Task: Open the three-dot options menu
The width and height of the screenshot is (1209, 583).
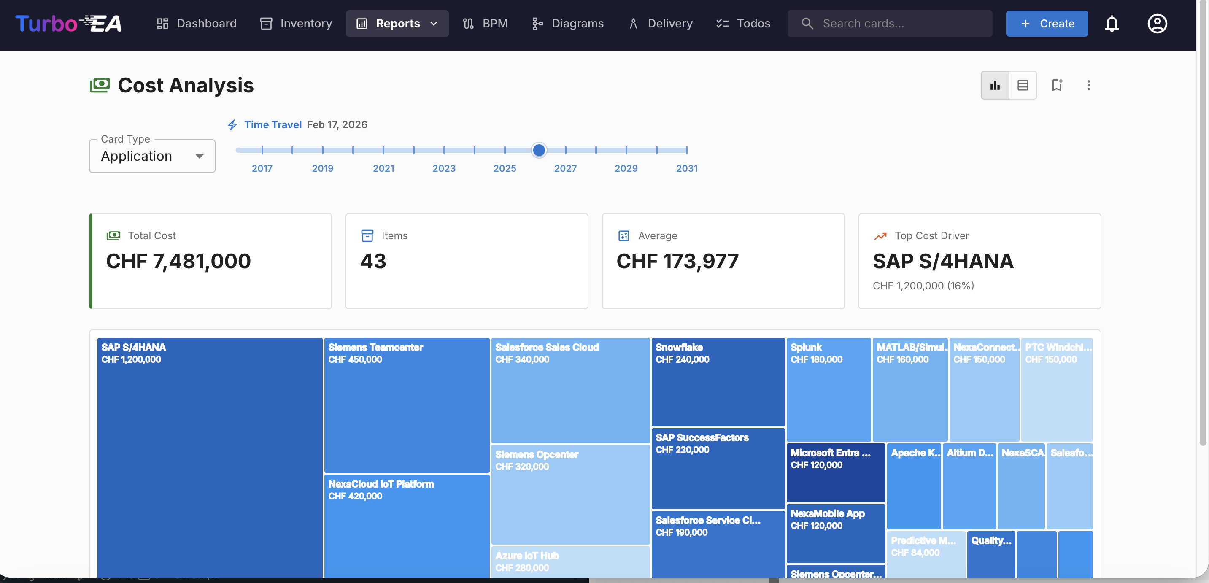Action: (1089, 85)
